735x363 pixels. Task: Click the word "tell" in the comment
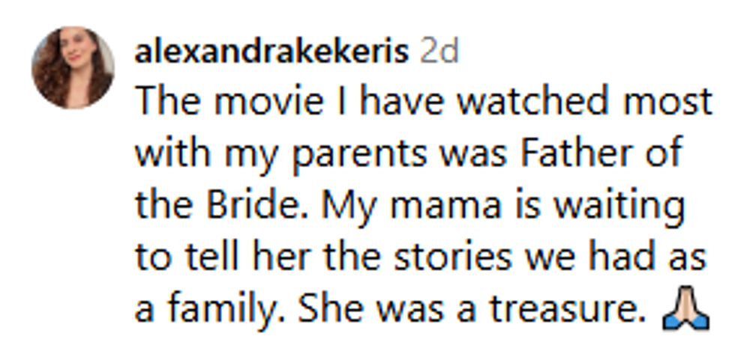(x=199, y=258)
